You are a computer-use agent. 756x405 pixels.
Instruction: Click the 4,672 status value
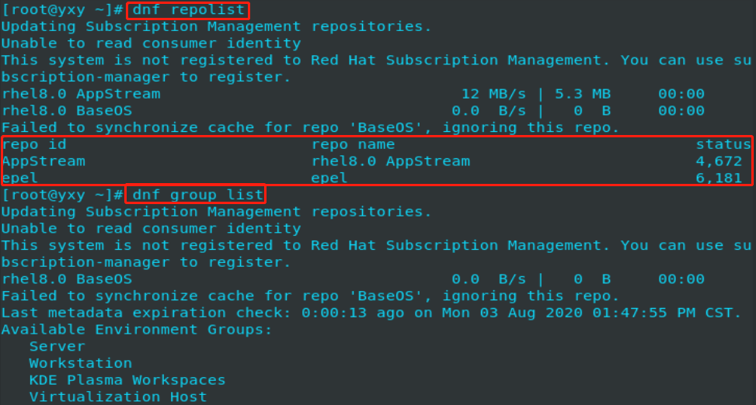point(719,161)
